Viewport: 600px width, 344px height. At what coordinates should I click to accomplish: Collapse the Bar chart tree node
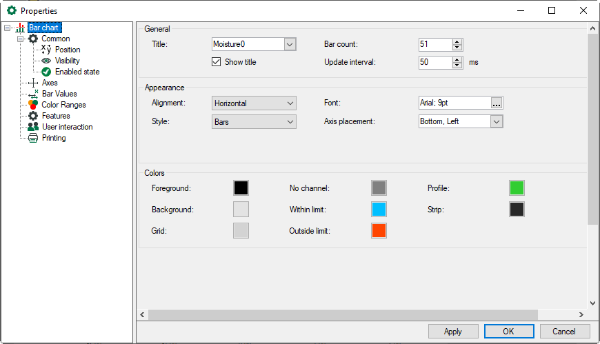coord(7,28)
